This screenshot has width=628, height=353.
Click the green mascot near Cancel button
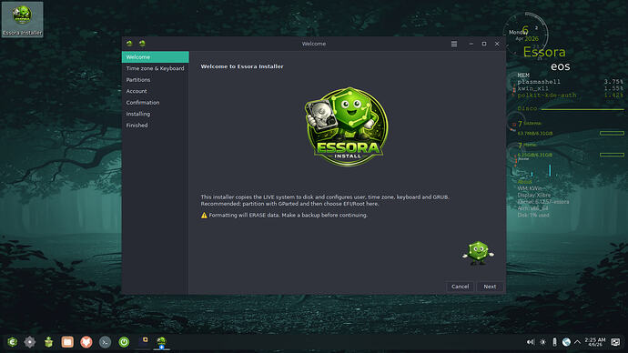(x=478, y=253)
